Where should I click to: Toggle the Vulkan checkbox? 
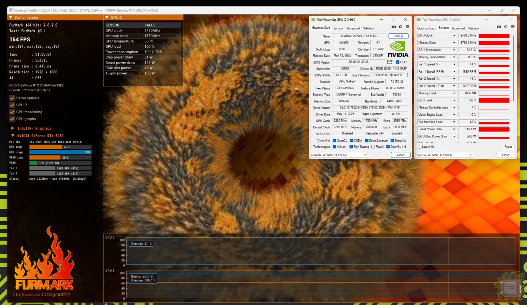pyautogui.click(x=334, y=147)
